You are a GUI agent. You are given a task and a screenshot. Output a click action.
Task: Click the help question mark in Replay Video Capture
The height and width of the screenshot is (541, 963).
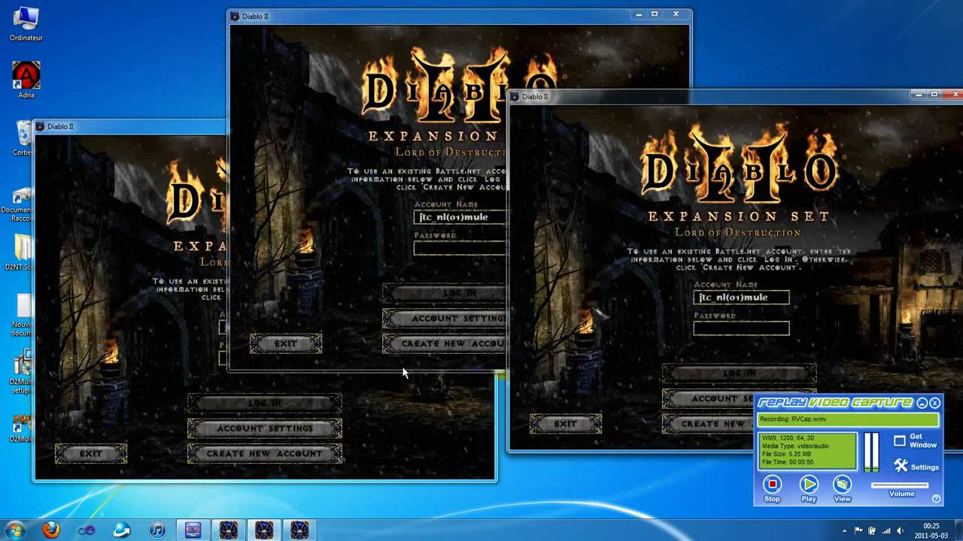936,498
